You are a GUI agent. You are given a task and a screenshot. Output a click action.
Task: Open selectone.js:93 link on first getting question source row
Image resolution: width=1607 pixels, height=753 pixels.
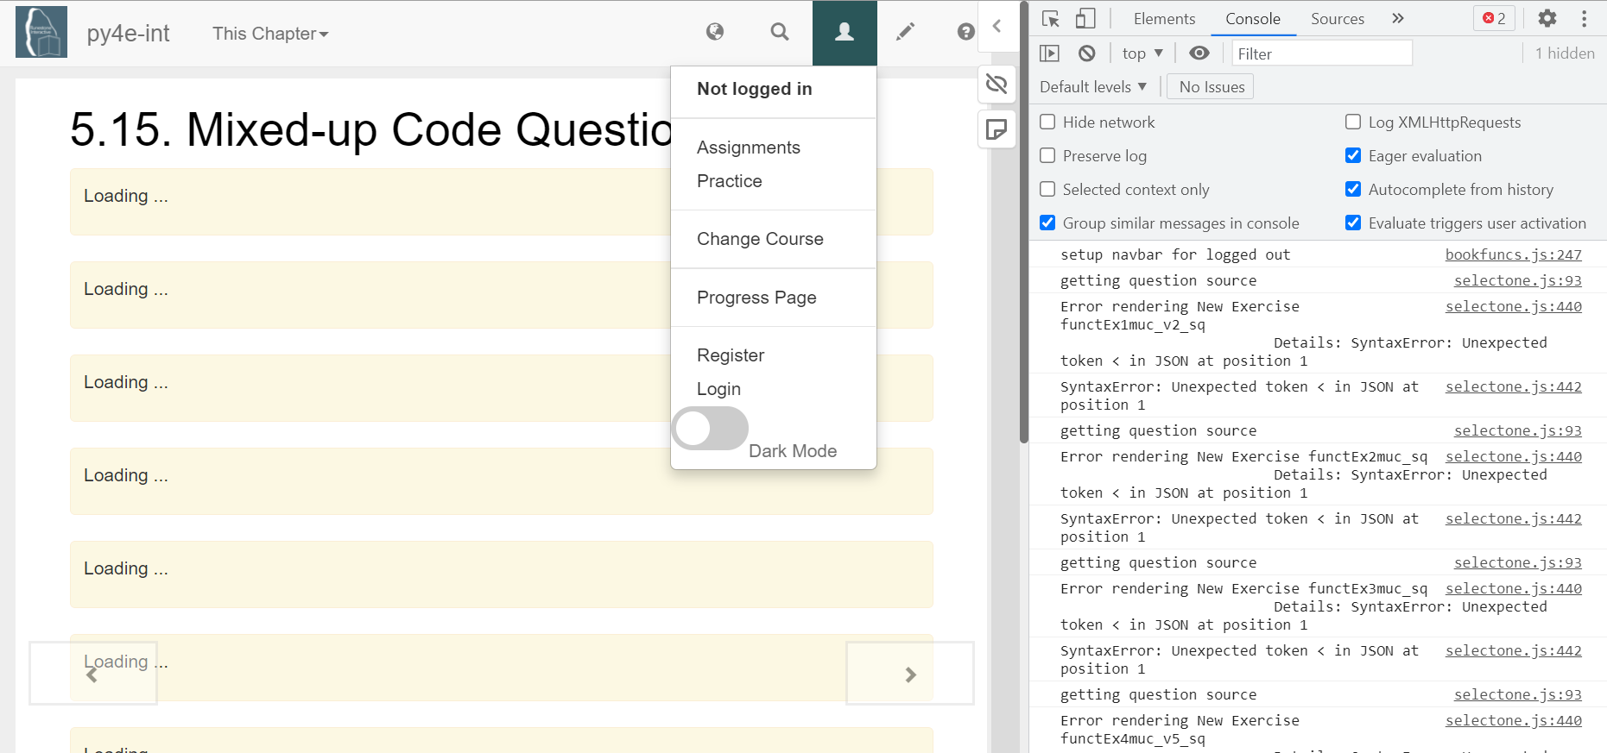click(x=1517, y=280)
